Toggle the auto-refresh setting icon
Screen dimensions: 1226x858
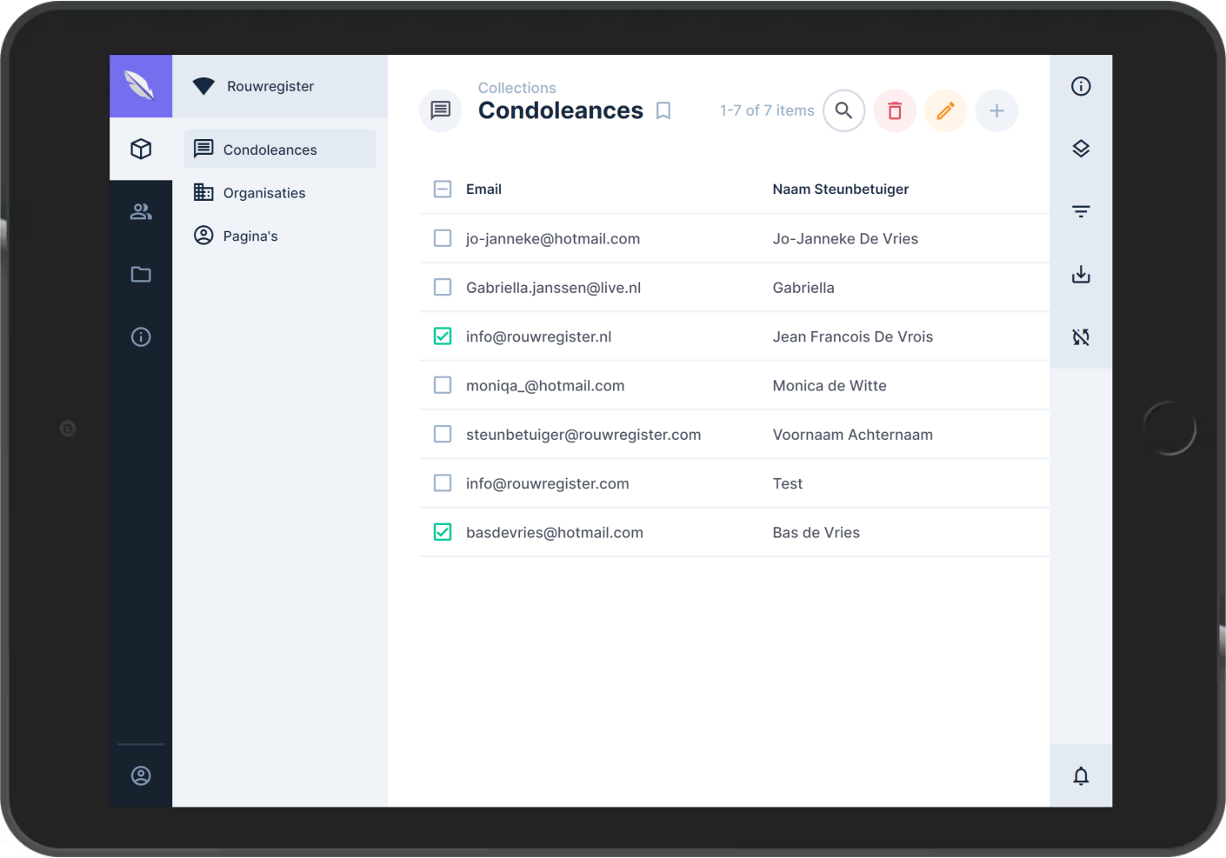1080,336
